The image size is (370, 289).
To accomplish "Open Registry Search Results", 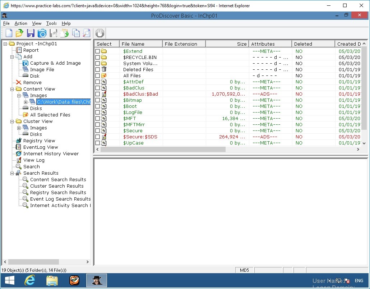I will coord(58,192).
